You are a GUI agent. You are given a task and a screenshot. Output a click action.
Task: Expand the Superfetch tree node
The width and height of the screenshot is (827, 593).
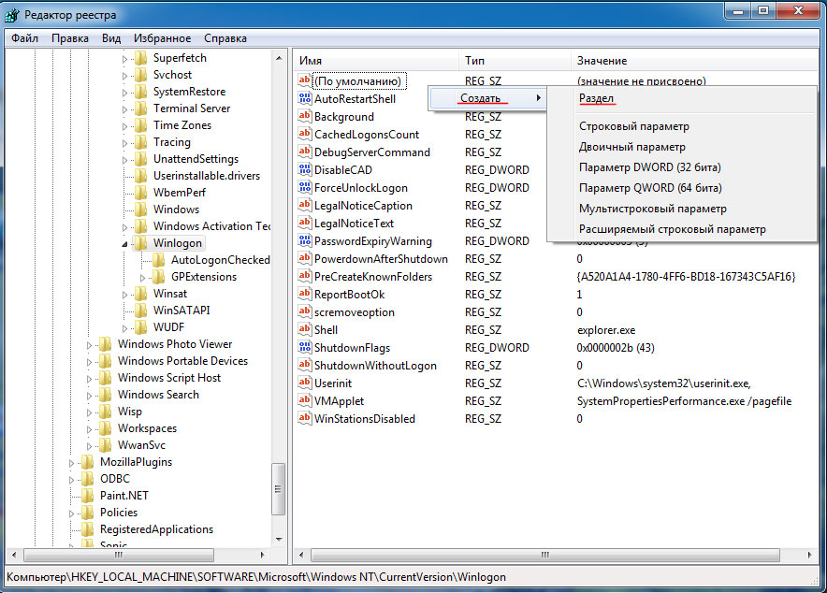tap(124, 59)
